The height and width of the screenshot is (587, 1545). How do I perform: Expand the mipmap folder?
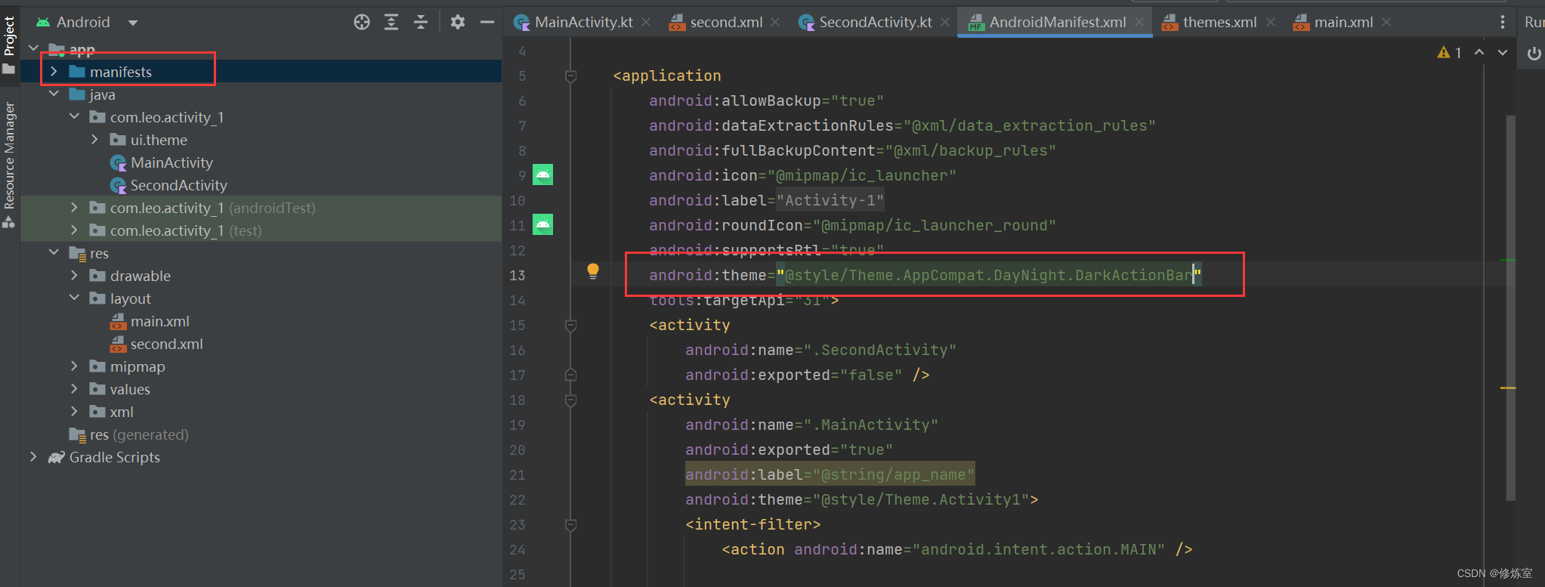74,366
